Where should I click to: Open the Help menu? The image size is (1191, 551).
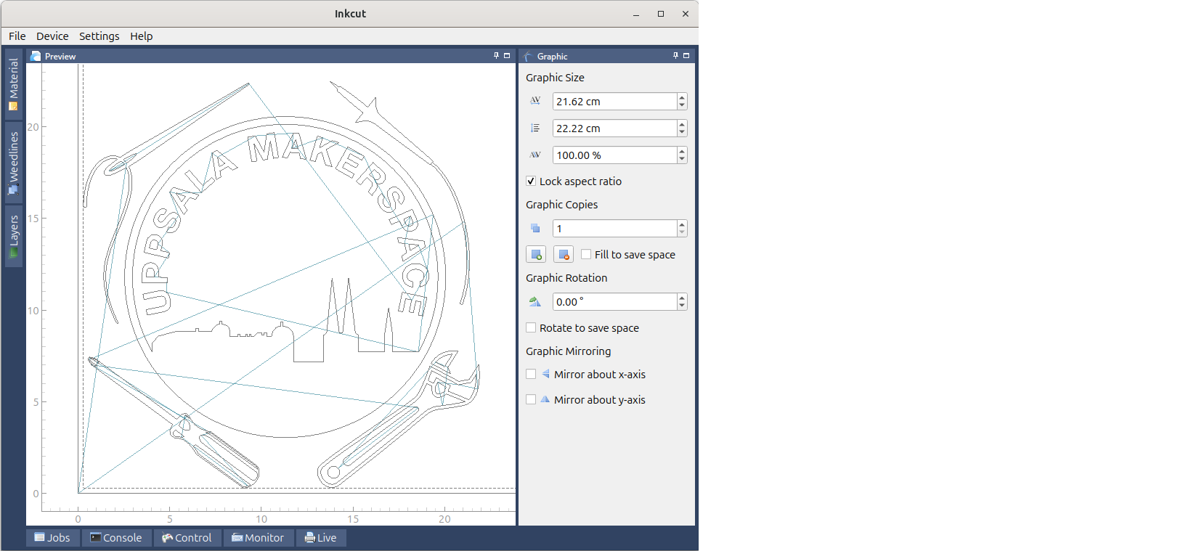pyautogui.click(x=142, y=36)
